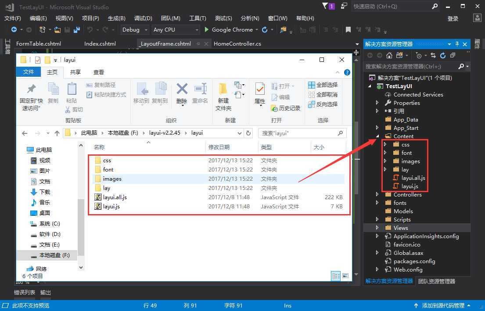Click Solution Explorer refresh icon

point(443,55)
